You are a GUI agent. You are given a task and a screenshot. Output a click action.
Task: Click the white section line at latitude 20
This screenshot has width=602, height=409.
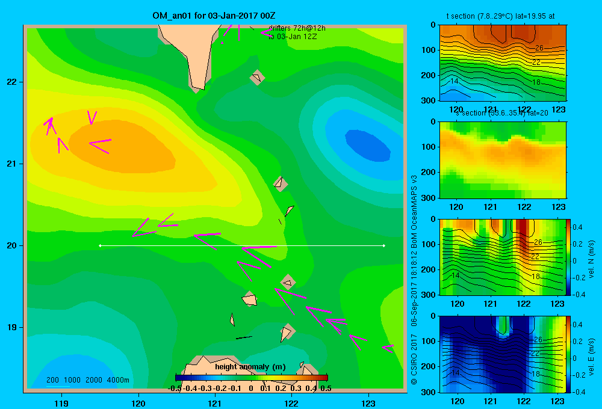(242, 245)
